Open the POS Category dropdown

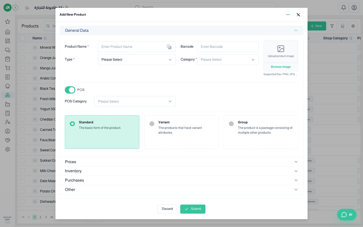pos(135,101)
